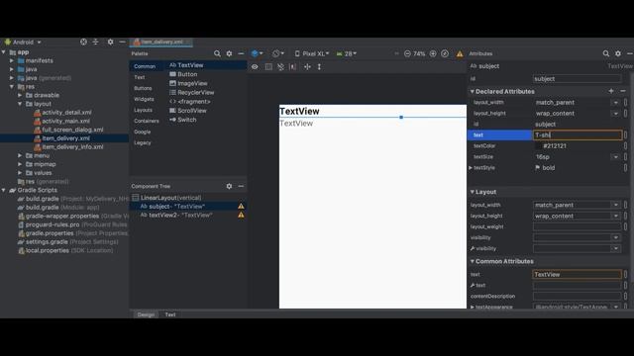Collapse all in project tree icon

(95, 42)
